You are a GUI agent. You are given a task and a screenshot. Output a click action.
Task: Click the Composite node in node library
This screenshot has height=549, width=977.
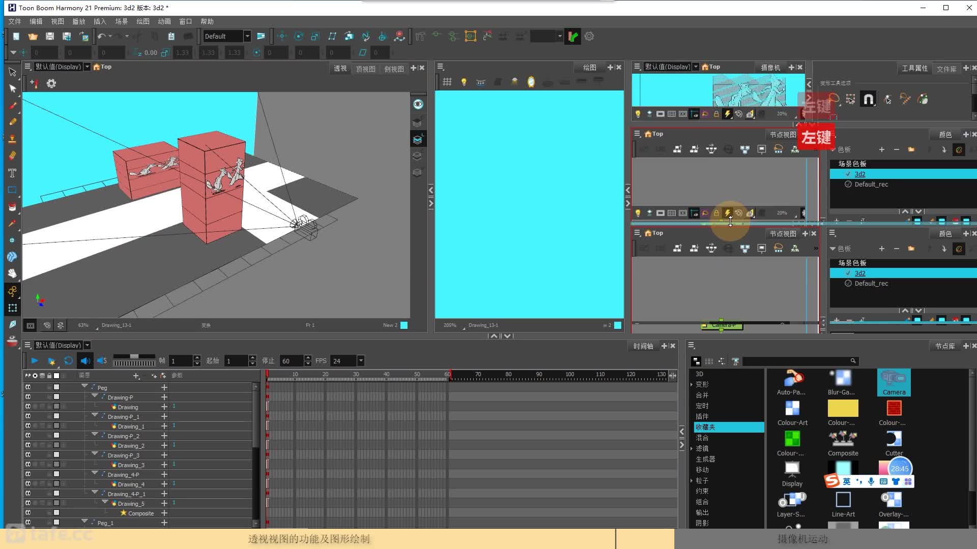point(843,443)
